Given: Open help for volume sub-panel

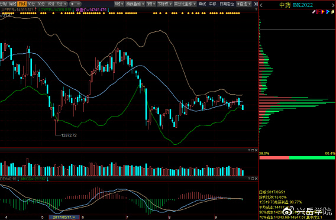Looking at the screenshot, I should click(249, 150).
